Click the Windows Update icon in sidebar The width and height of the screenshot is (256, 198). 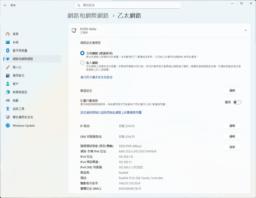point(8,126)
